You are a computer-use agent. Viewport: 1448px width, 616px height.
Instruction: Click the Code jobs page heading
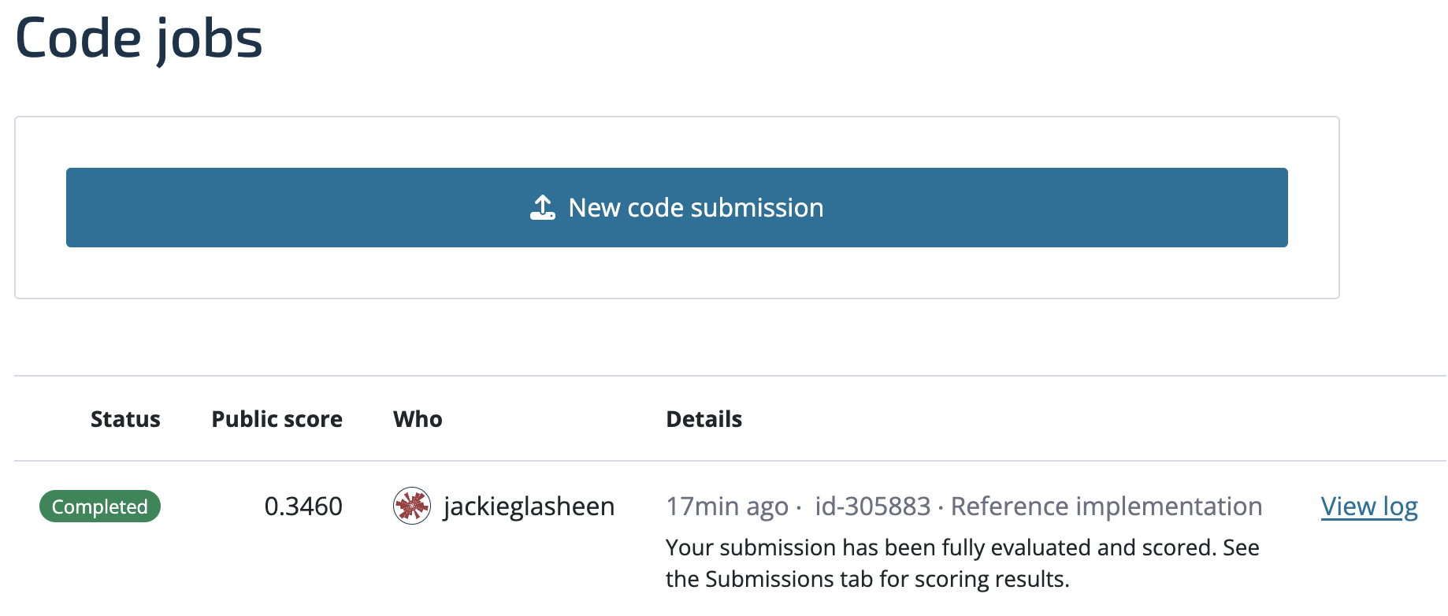click(139, 38)
